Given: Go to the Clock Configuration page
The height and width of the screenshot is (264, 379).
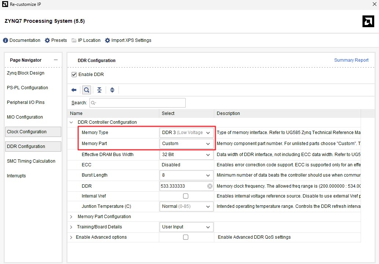Looking at the screenshot, I should coord(33,132).
